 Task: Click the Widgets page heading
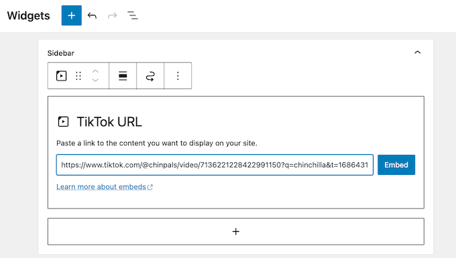coord(28,15)
